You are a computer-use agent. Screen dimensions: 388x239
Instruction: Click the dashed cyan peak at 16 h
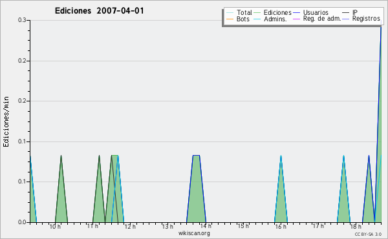pos(281,189)
